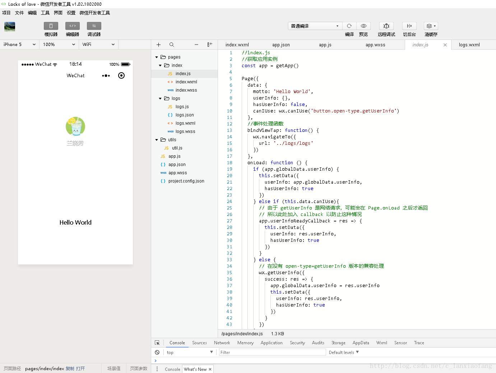The image size is (496, 373).
Task: Open logs.json file
Action: (185, 115)
